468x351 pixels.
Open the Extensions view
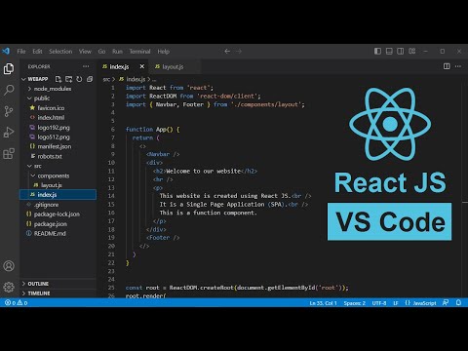[9, 153]
